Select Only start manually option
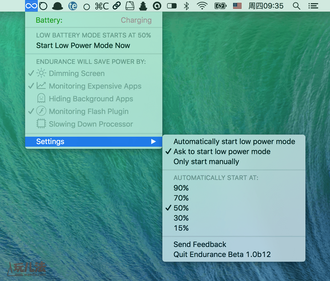 pyautogui.click(x=234, y=161)
